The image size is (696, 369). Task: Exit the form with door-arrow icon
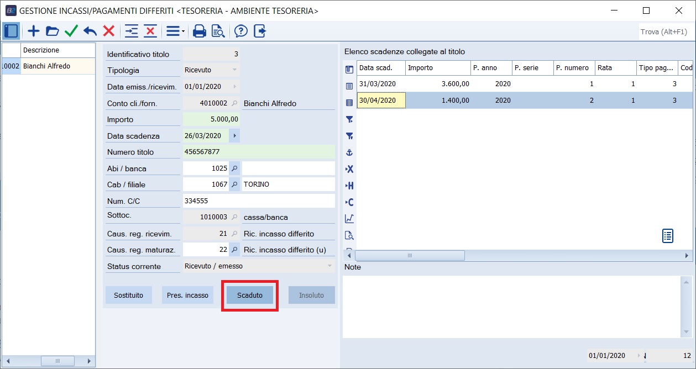click(260, 31)
